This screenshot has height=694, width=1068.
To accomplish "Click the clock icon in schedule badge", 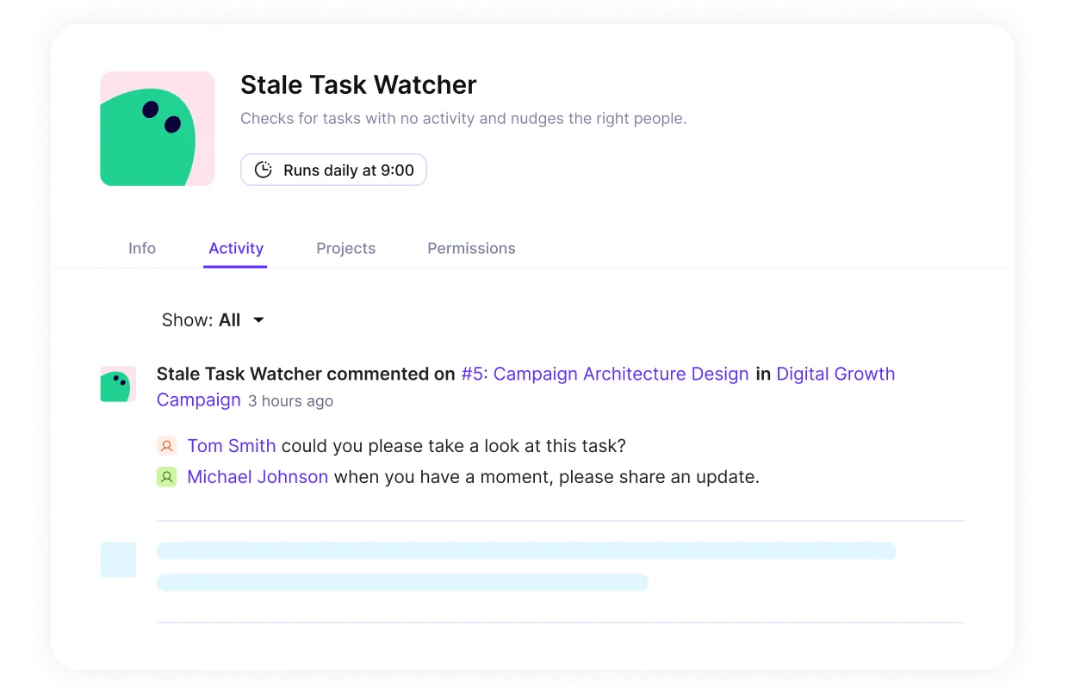I will pos(264,170).
